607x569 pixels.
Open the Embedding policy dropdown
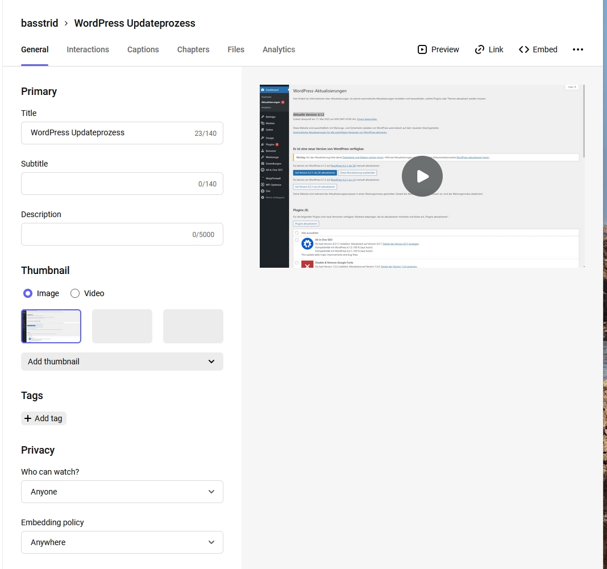(x=122, y=542)
